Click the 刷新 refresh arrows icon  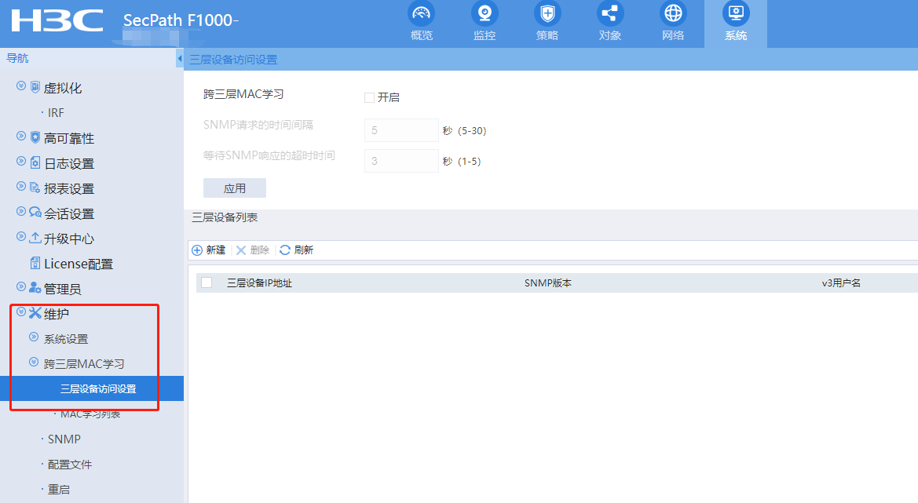click(x=285, y=250)
